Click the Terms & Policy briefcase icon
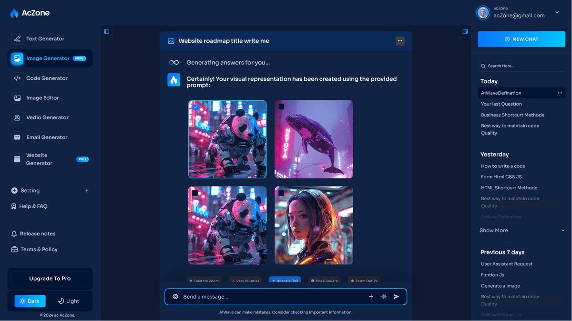Viewport: 572px width, 321px height. (14, 249)
